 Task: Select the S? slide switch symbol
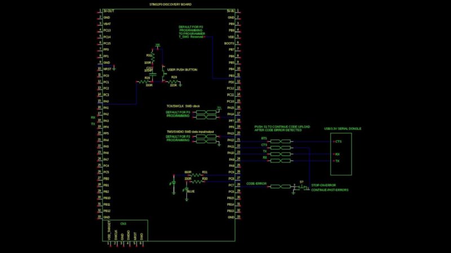click(x=302, y=187)
